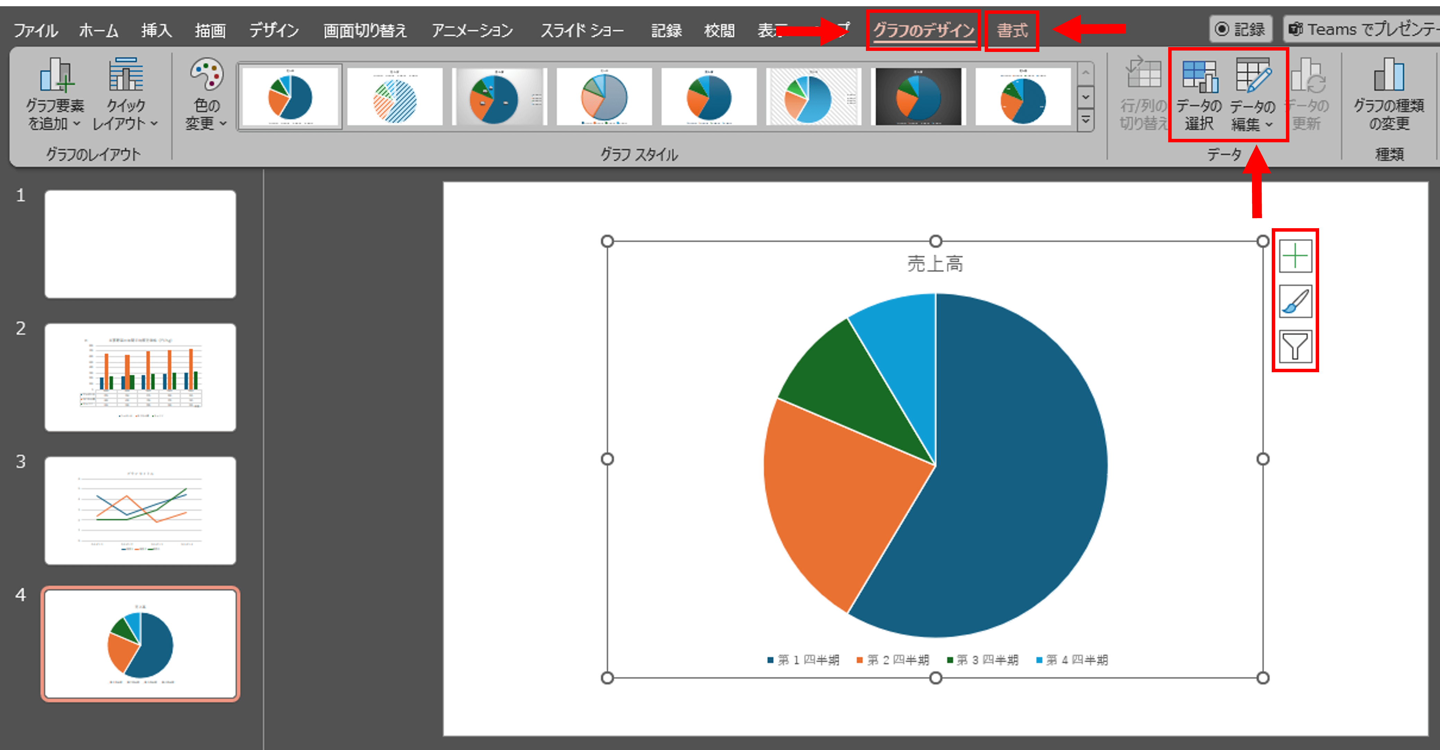Click the データの更新 icon

tap(1307, 94)
